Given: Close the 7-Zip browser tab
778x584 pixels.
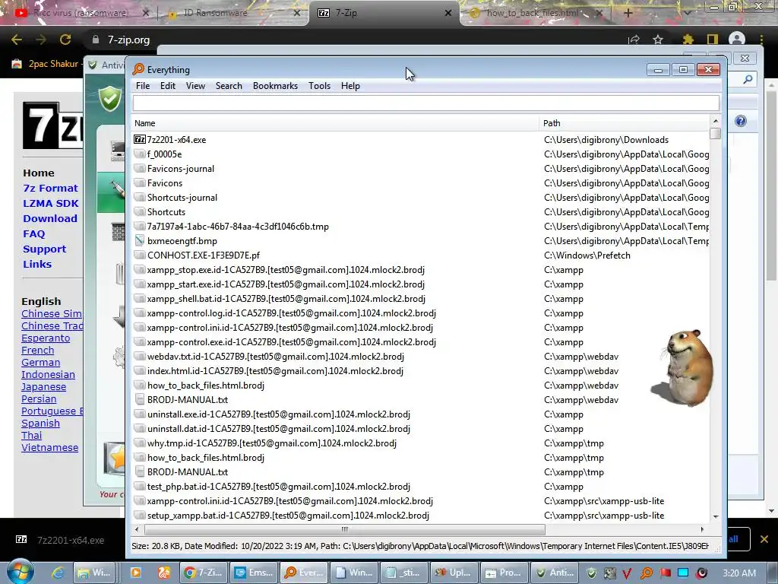Looking at the screenshot, I should tap(448, 13).
